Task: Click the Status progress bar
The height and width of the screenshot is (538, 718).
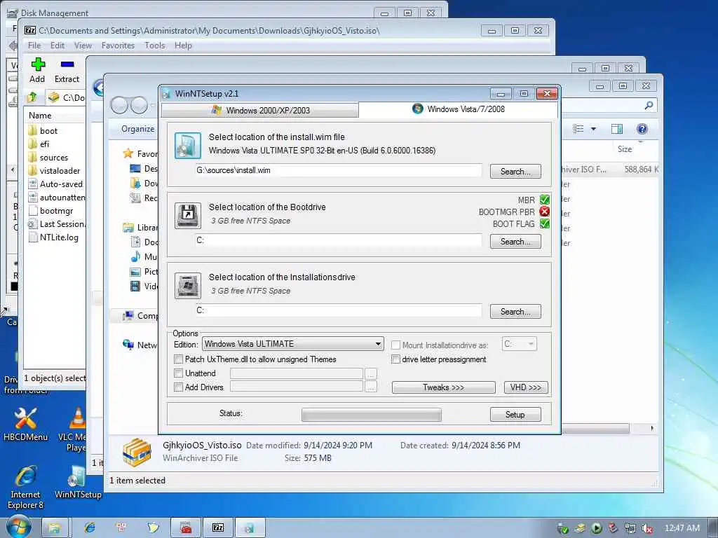Action: [x=372, y=415]
